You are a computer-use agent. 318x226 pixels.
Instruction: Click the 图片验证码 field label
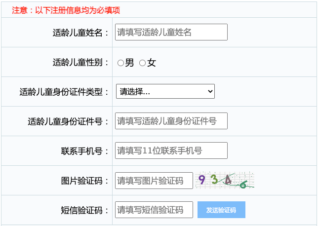pos(85,181)
